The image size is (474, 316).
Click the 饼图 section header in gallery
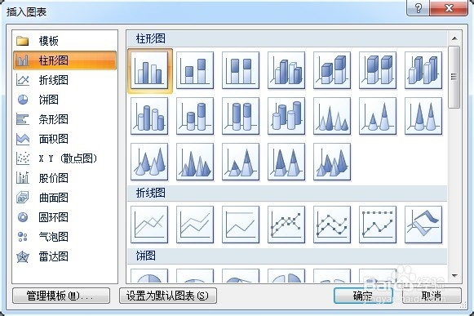coord(287,256)
